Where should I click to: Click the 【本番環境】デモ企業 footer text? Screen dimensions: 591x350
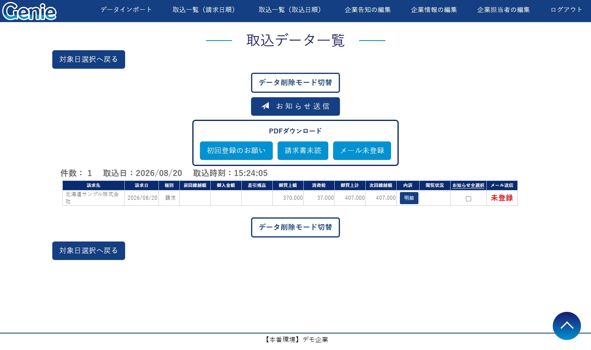point(296,340)
